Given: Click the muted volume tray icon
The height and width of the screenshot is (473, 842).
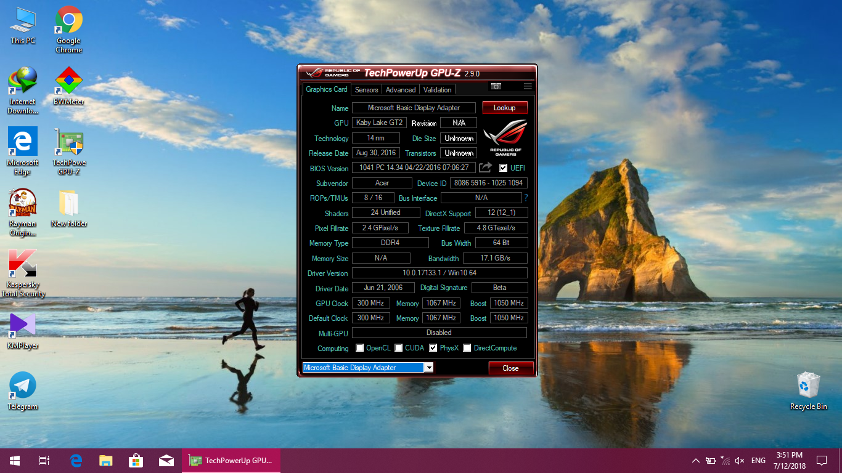Looking at the screenshot, I should tap(740, 460).
